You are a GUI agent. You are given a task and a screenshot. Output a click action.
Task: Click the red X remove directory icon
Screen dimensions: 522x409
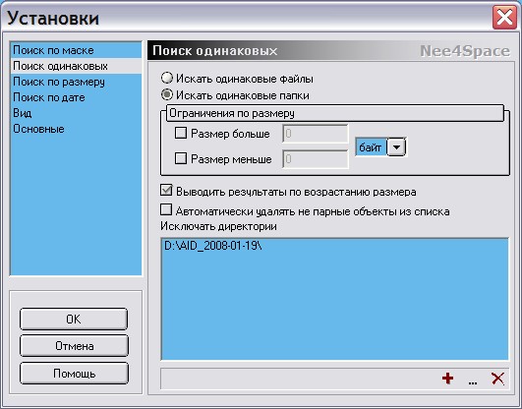click(497, 379)
